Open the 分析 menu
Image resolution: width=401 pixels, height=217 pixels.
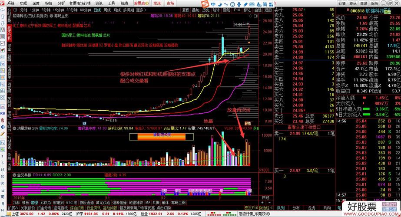click(x=61, y=3)
